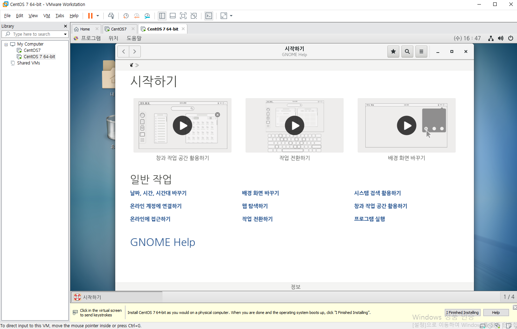This screenshot has width=517, height=329.
Task: Open the console view icon
Action: (x=209, y=16)
